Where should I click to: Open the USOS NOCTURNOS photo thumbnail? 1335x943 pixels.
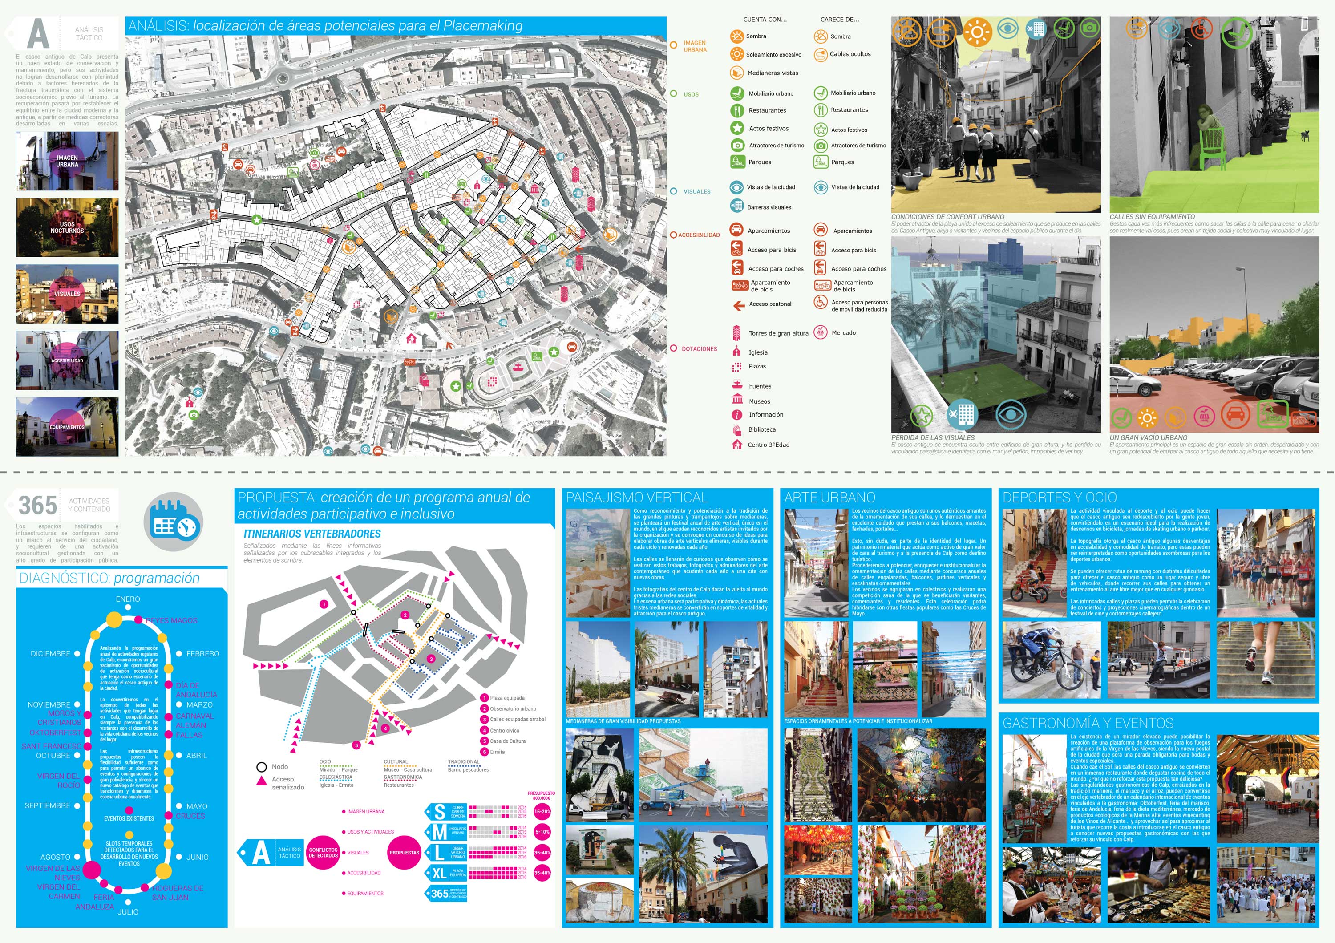(x=67, y=227)
